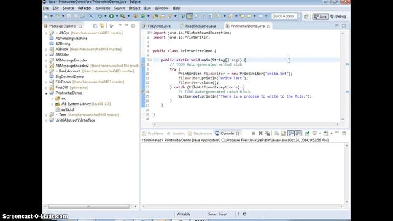Image resolution: width=393 pixels, height=221 pixels.
Task: Open the Source menu
Action: pos(68,8)
